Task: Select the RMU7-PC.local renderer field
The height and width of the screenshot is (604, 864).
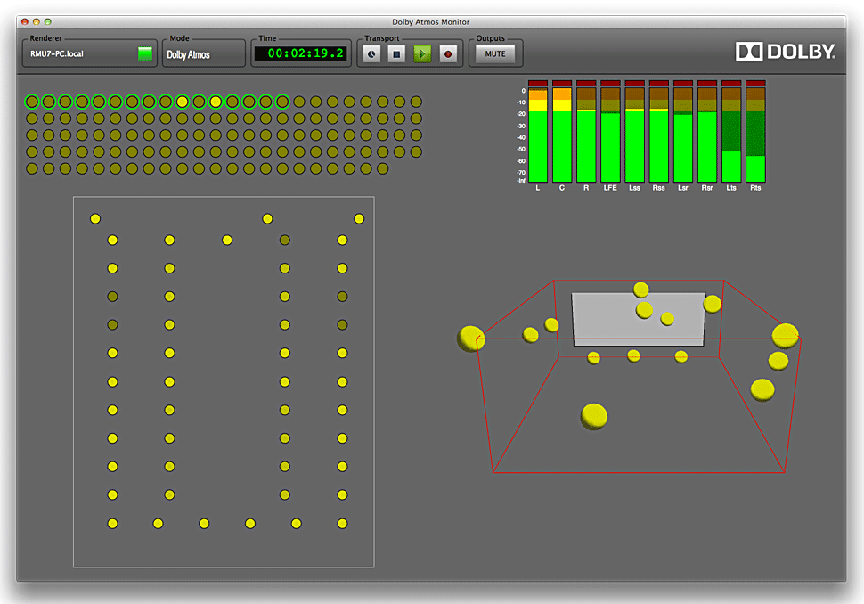Action: [78, 54]
